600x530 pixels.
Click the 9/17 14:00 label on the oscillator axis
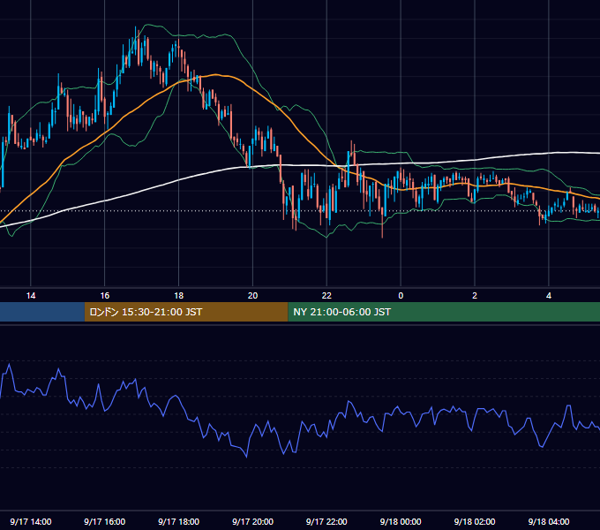pos(31,521)
